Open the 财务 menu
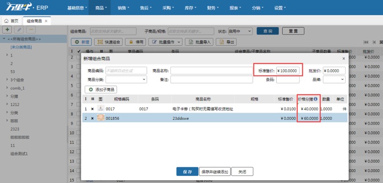This screenshot has height=183, width=383. (x=213, y=7)
